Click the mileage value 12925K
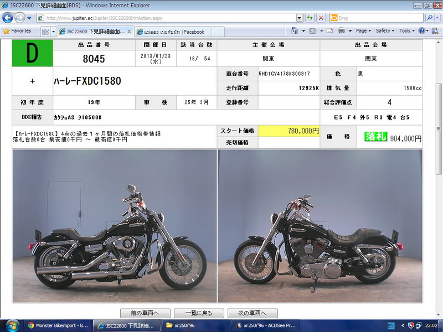 (x=309, y=88)
